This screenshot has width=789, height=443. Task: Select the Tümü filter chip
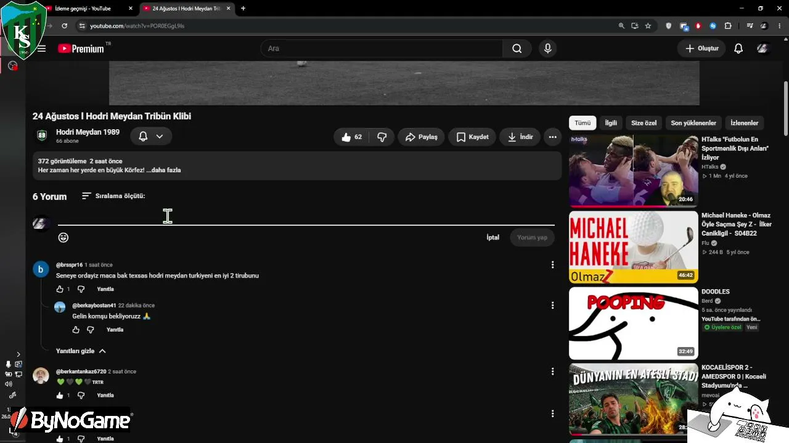(583, 123)
